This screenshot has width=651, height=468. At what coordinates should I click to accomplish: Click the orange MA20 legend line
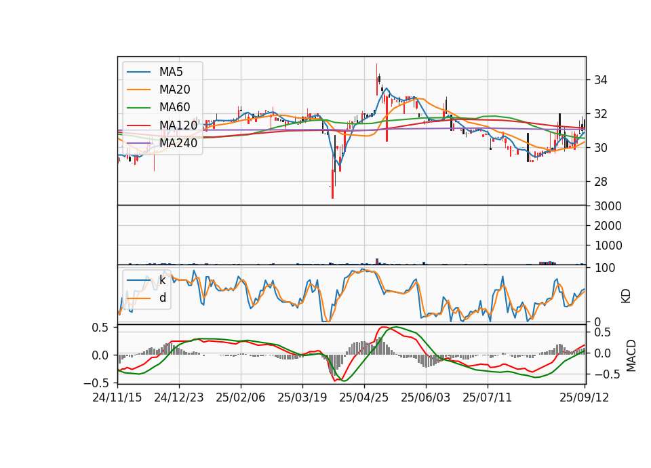[138, 90]
